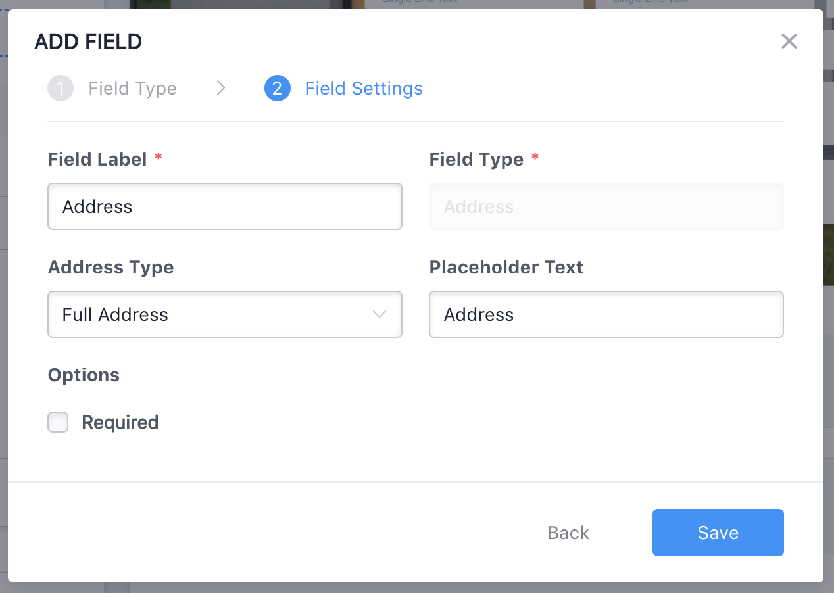Click the Options section heading
The height and width of the screenshot is (593, 834).
(84, 375)
